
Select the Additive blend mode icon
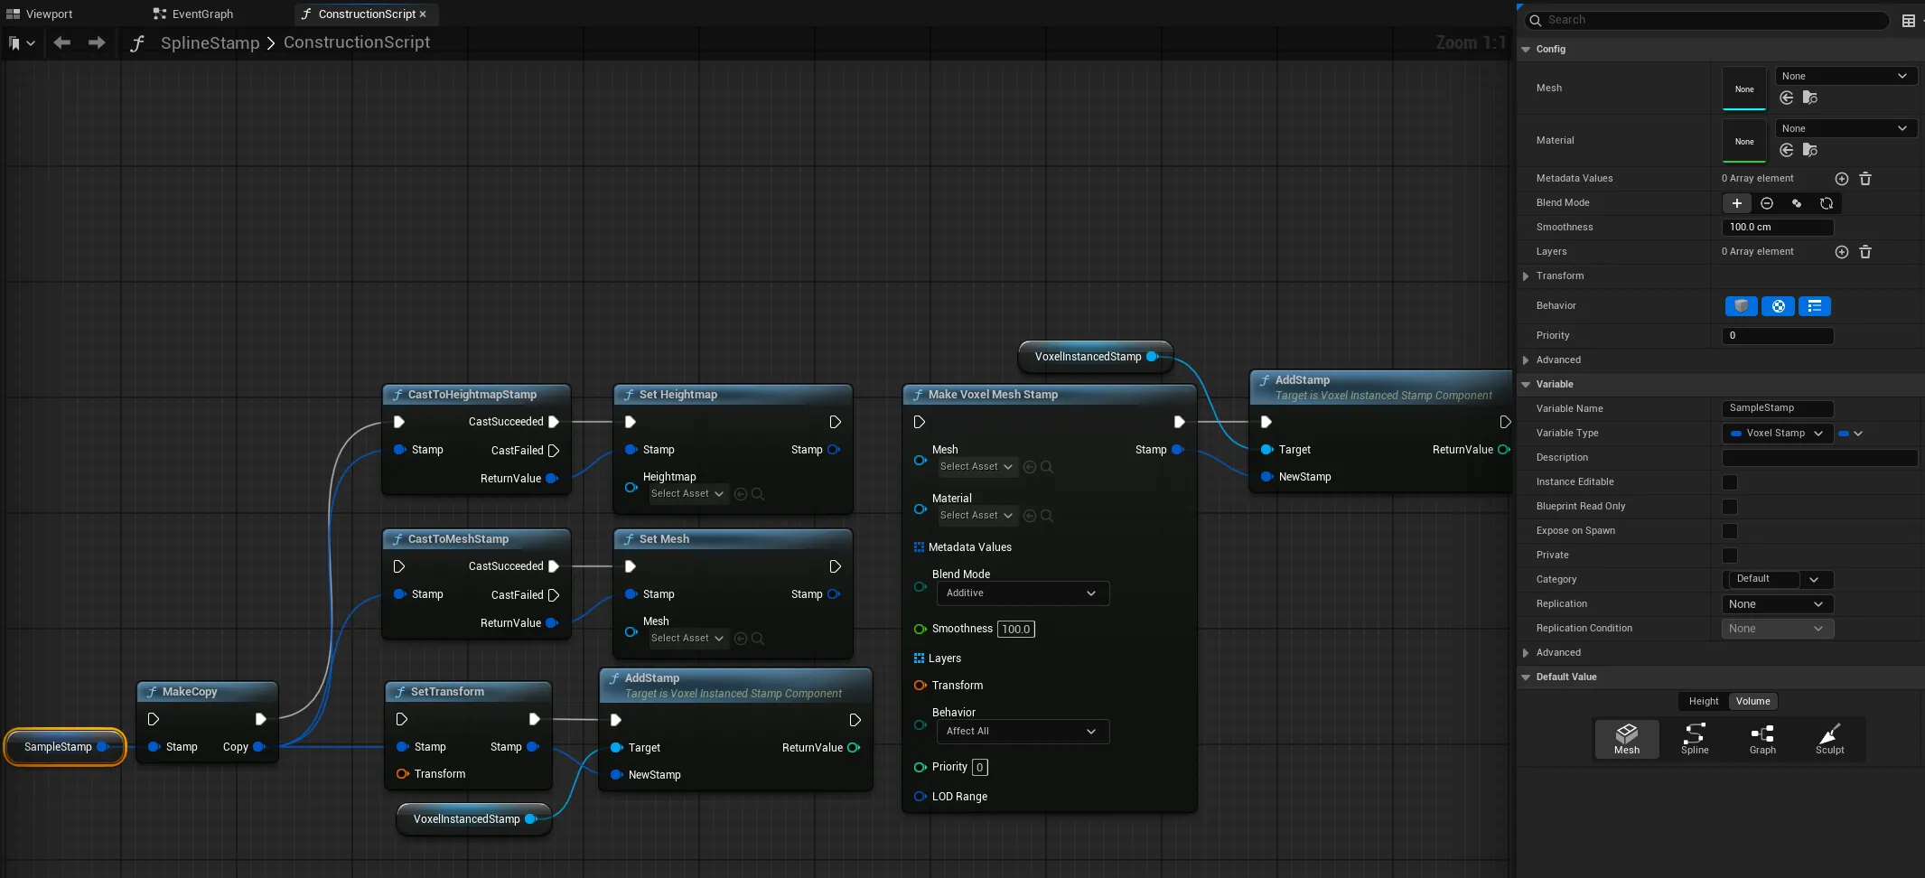pos(1735,203)
